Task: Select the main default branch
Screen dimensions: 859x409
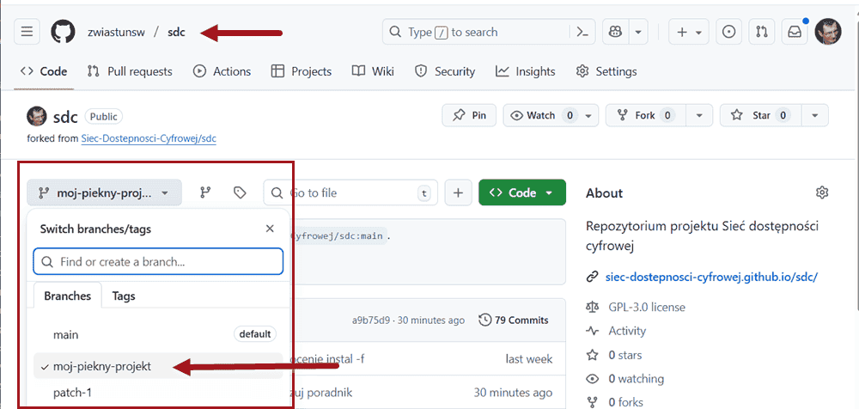Action: [66, 334]
